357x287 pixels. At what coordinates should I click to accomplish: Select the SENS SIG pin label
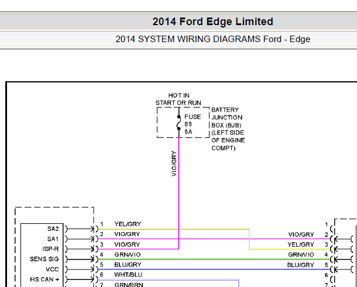click(44, 259)
